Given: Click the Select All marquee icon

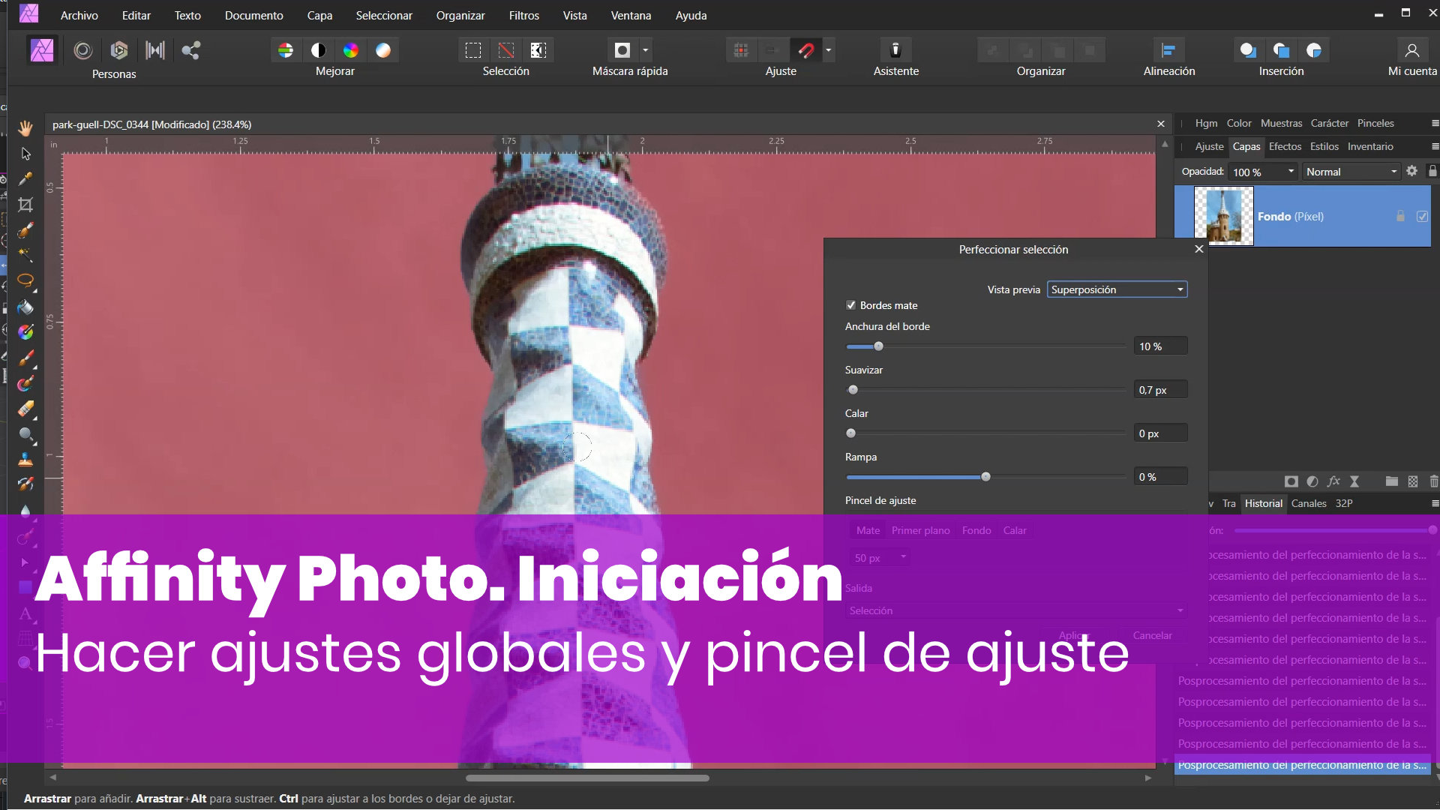Looking at the screenshot, I should (x=473, y=50).
